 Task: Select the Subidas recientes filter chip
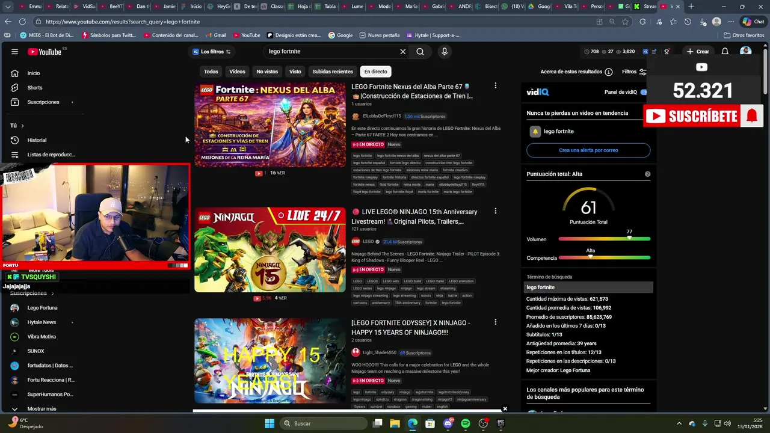[x=333, y=72]
